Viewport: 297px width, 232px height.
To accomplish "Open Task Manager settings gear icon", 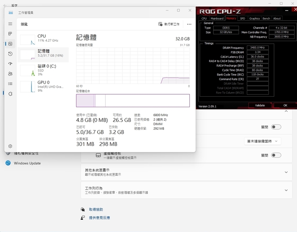I will pos(10,146).
